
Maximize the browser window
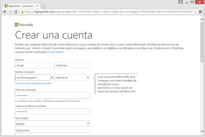point(192,2)
